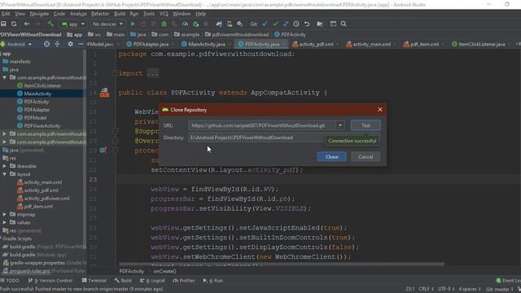The image size is (521, 293).
Task: Click Sync Project with Gradle Files icon
Action: pyautogui.click(x=219, y=24)
